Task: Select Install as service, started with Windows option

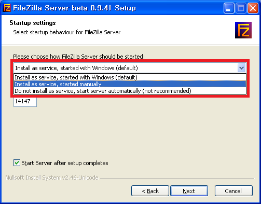Action: pos(130,77)
